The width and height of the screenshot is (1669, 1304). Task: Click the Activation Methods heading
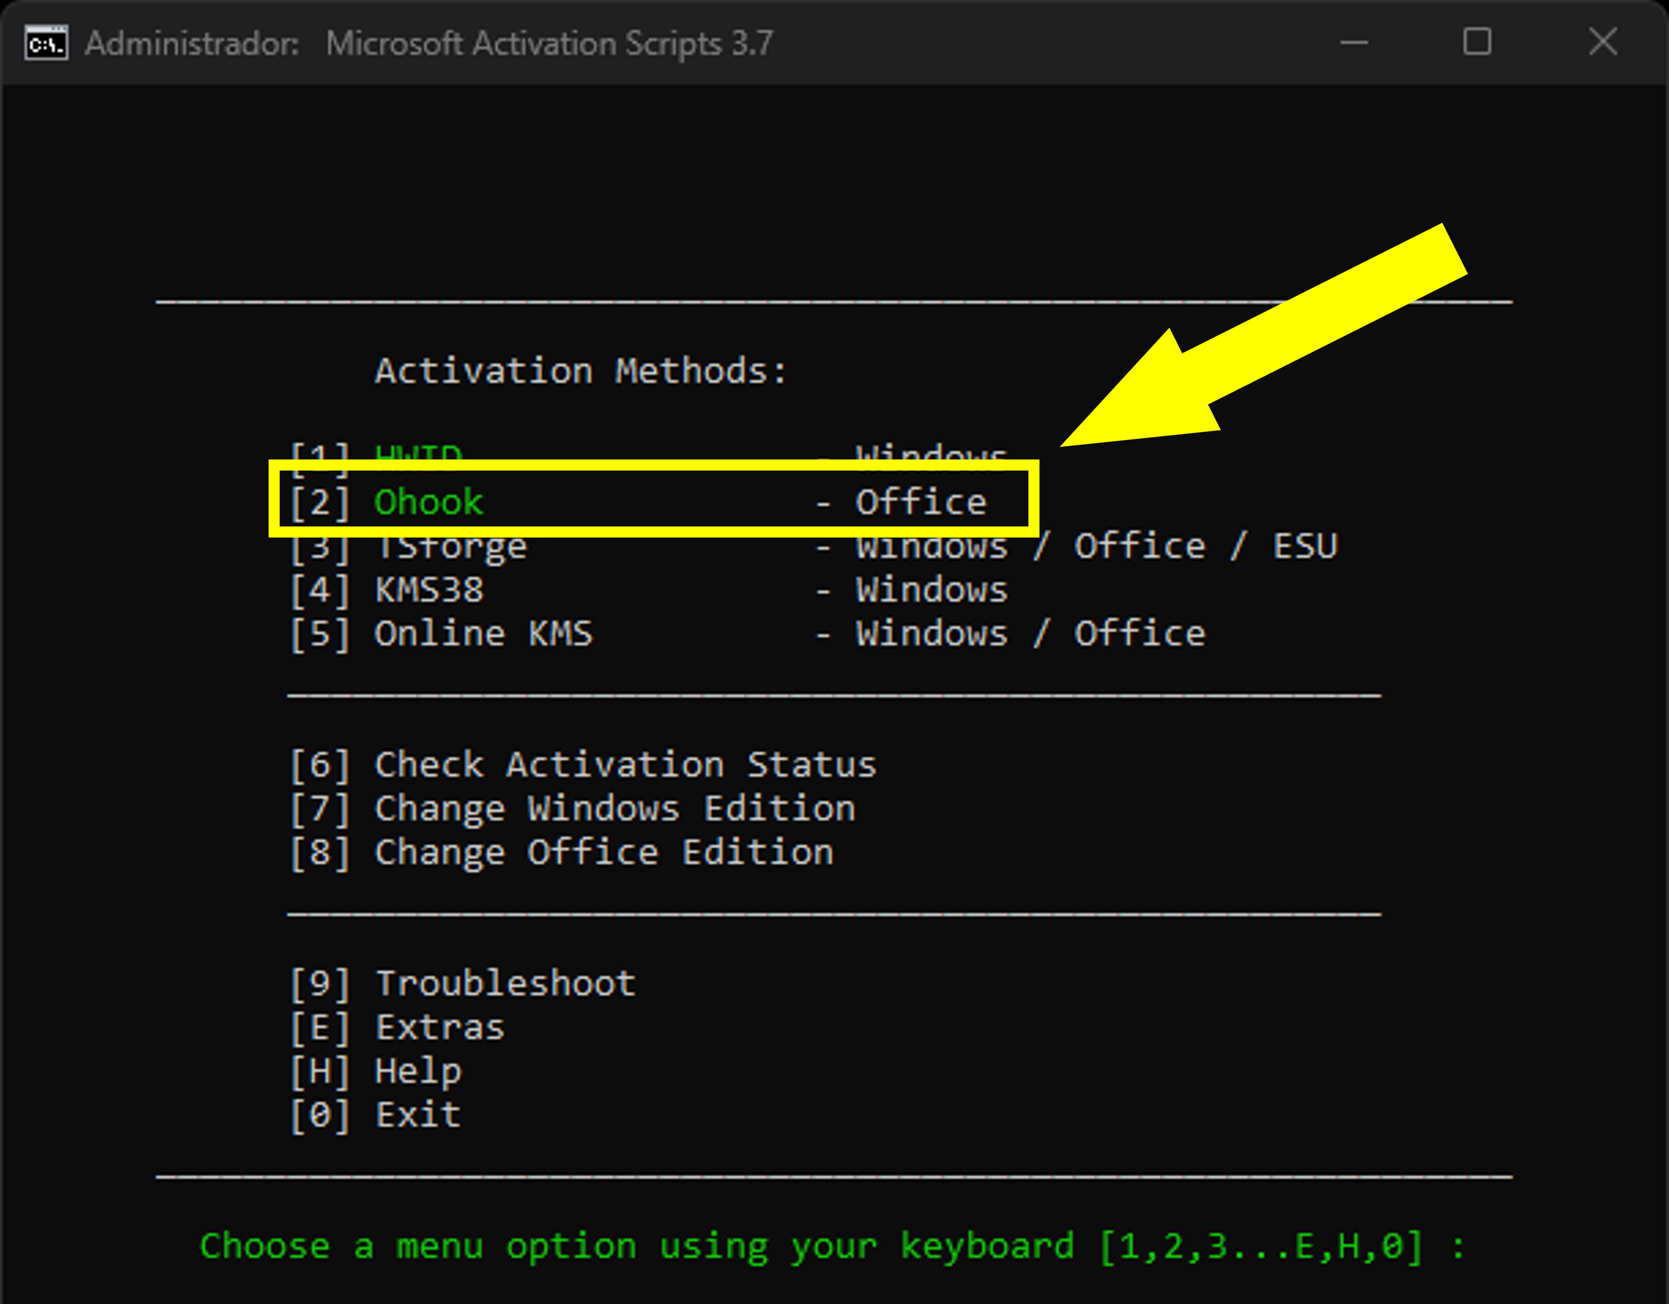pos(581,372)
